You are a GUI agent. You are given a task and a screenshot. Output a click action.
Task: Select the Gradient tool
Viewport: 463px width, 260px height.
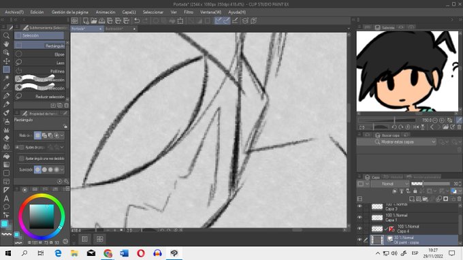pyautogui.click(x=6, y=165)
